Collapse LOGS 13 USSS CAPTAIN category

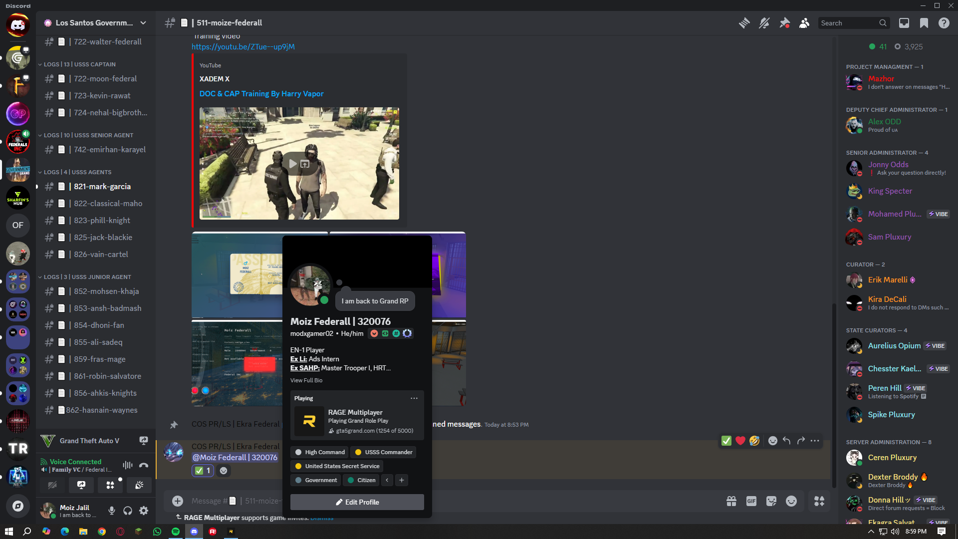79,64
